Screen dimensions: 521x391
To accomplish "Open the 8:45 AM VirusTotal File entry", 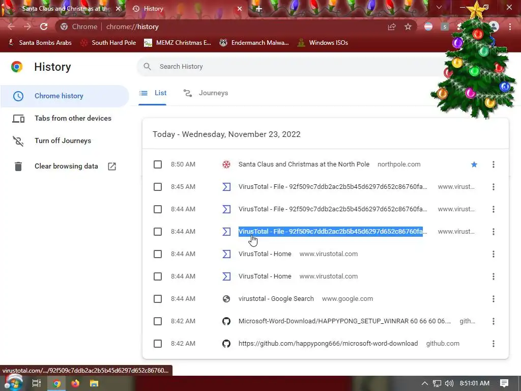I will coord(333,187).
